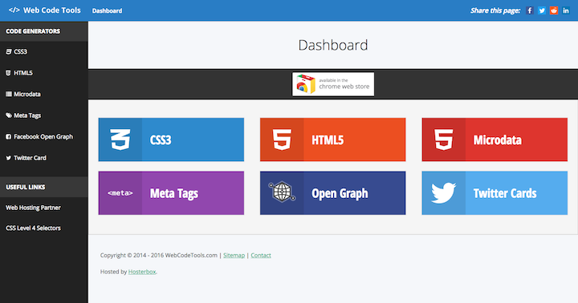Open the Meta Tags generator tile label

coord(174,194)
